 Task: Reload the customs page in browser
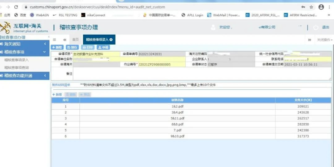16,7
